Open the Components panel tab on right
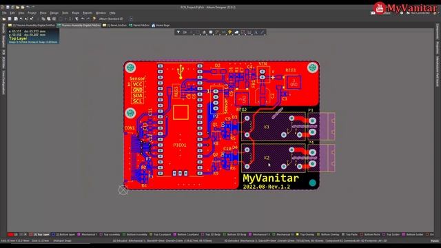The image size is (441, 248). pyautogui.click(x=438, y=32)
